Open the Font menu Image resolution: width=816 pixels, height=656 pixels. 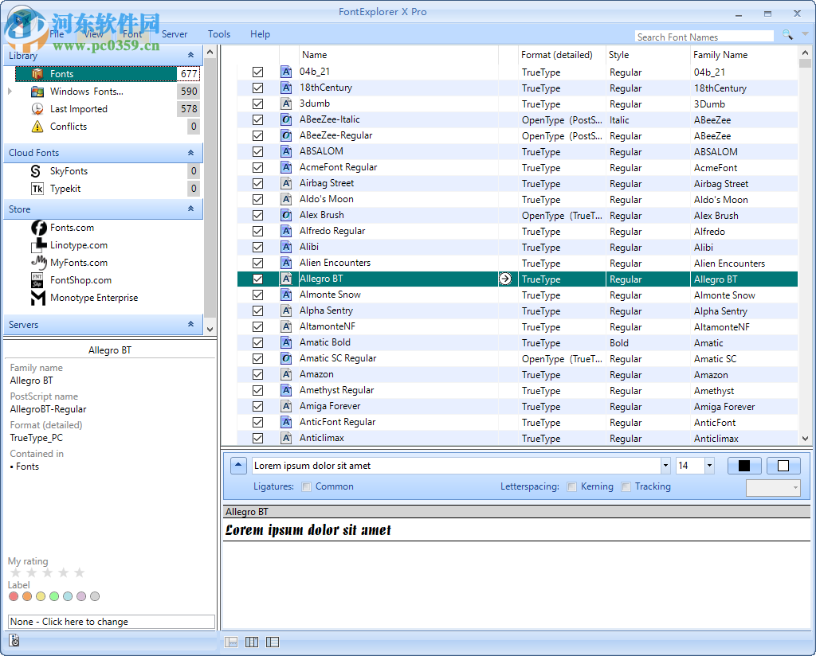[x=132, y=34]
